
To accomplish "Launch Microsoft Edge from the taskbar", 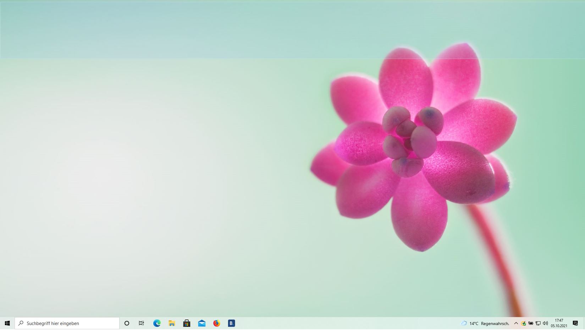I will tap(157, 323).
